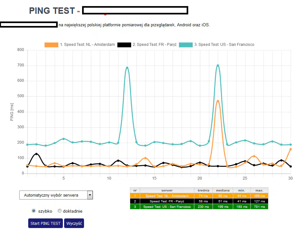Select the US - San Francisco table row

(x=199, y=207)
